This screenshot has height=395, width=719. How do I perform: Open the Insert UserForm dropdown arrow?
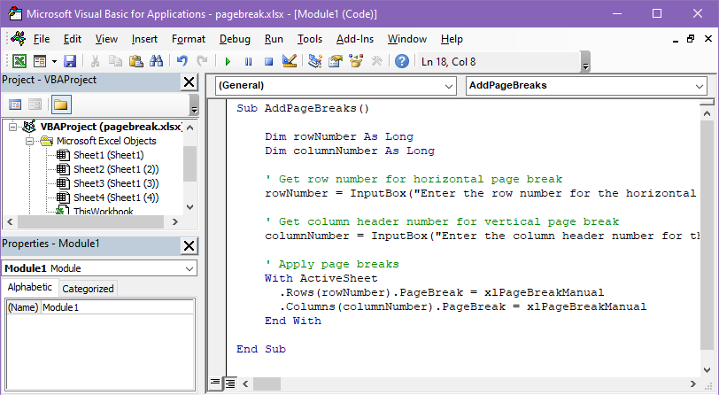coord(54,61)
